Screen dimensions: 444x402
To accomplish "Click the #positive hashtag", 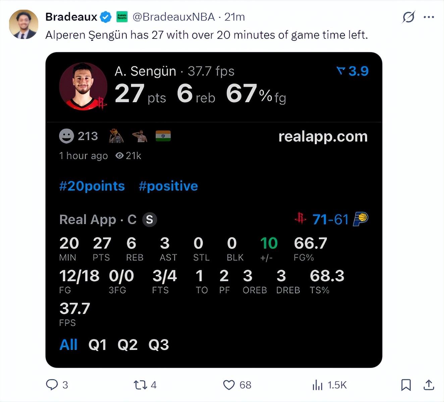I will pyautogui.click(x=168, y=186).
